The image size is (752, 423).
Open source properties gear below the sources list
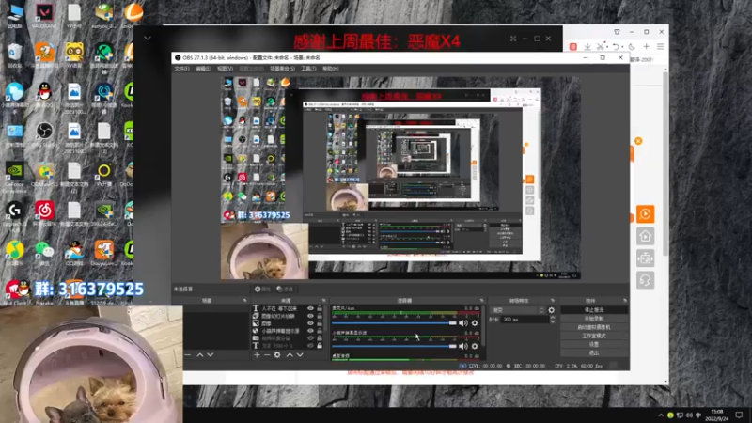click(277, 355)
